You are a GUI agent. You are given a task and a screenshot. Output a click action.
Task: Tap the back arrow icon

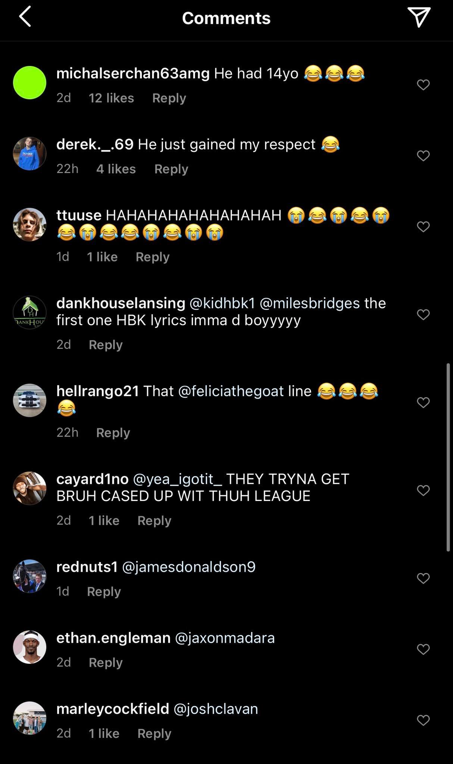[x=25, y=18]
